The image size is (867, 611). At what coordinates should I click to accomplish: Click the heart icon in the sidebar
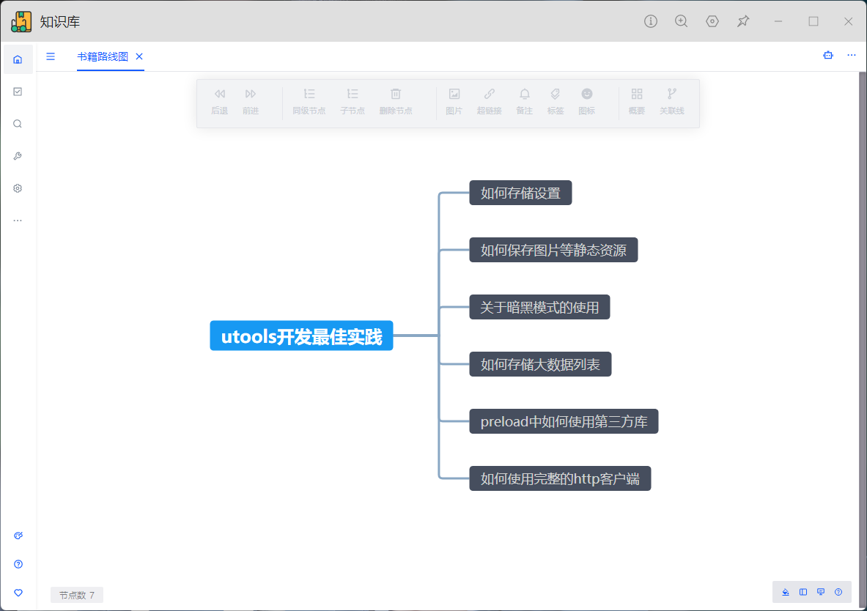(18, 593)
